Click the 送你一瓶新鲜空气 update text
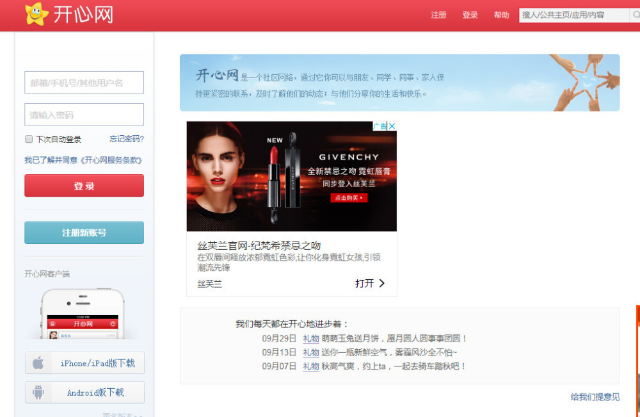 (389, 352)
